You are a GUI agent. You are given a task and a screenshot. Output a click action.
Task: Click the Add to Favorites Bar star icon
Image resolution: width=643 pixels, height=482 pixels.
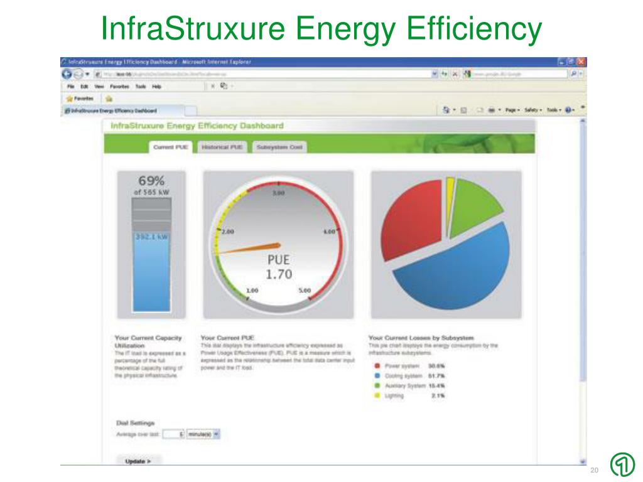[x=109, y=99]
